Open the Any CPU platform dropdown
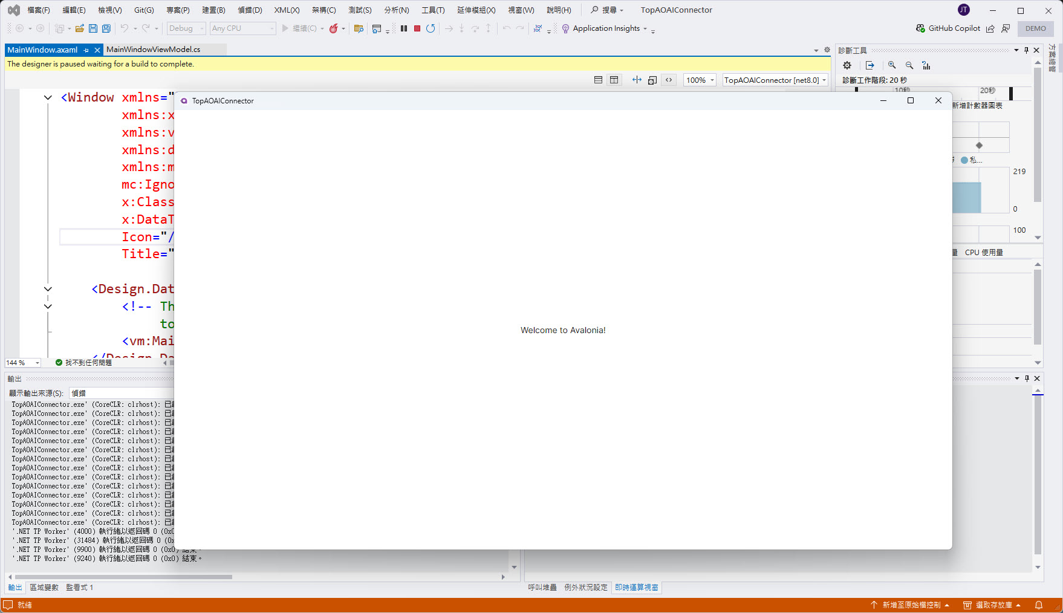The height and width of the screenshot is (613, 1063). coord(243,28)
